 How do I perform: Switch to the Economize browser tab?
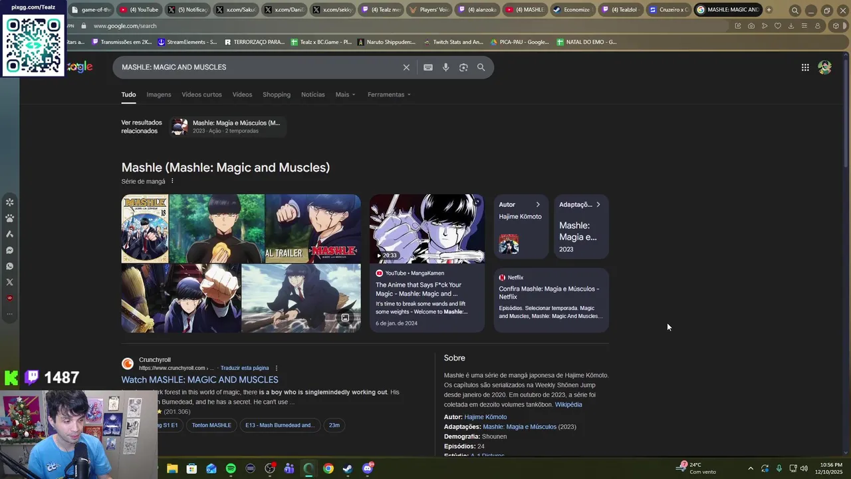coord(572,10)
